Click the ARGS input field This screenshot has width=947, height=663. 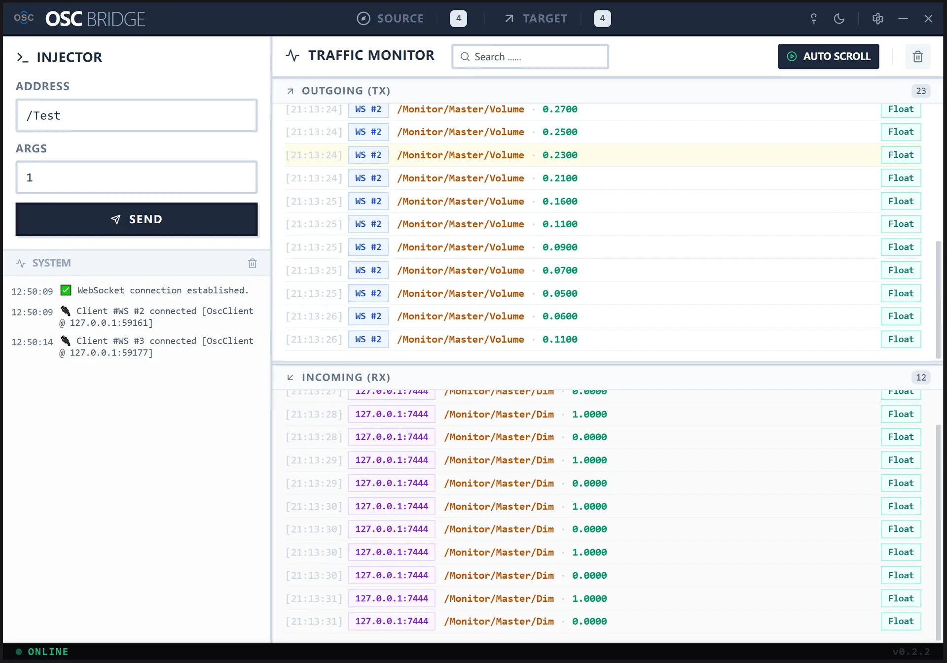[137, 177]
